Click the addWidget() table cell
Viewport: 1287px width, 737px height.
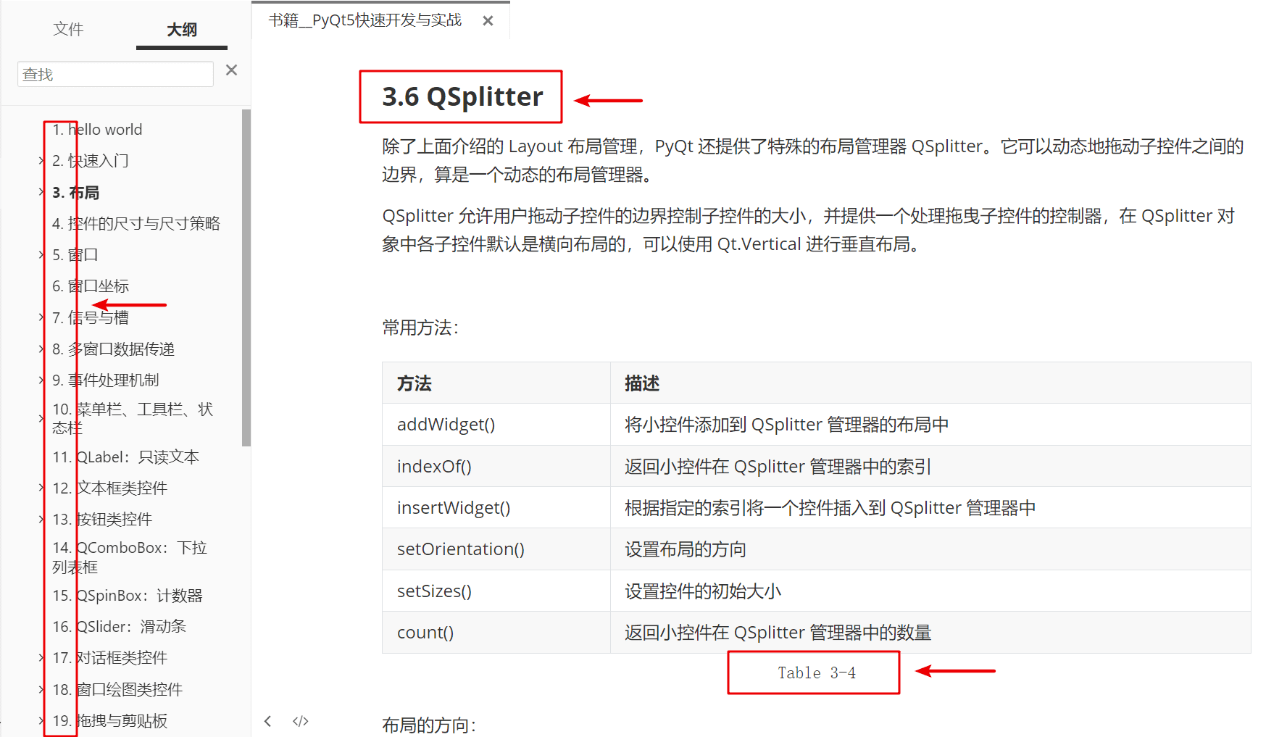pos(496,425)
